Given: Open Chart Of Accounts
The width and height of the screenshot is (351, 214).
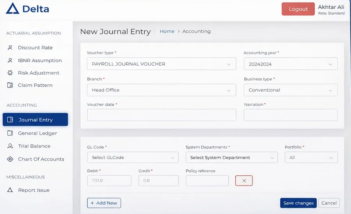Looking at the screenshot, I should pyautogui.click(x=41, y=159).
